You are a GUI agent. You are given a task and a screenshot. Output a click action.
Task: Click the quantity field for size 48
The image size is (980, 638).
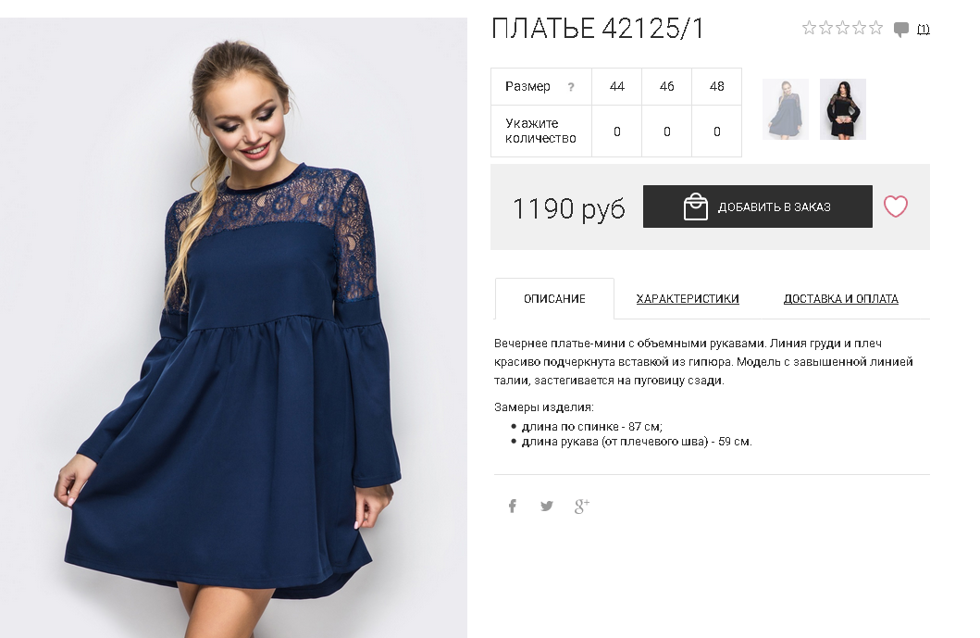tap(717, 131)
